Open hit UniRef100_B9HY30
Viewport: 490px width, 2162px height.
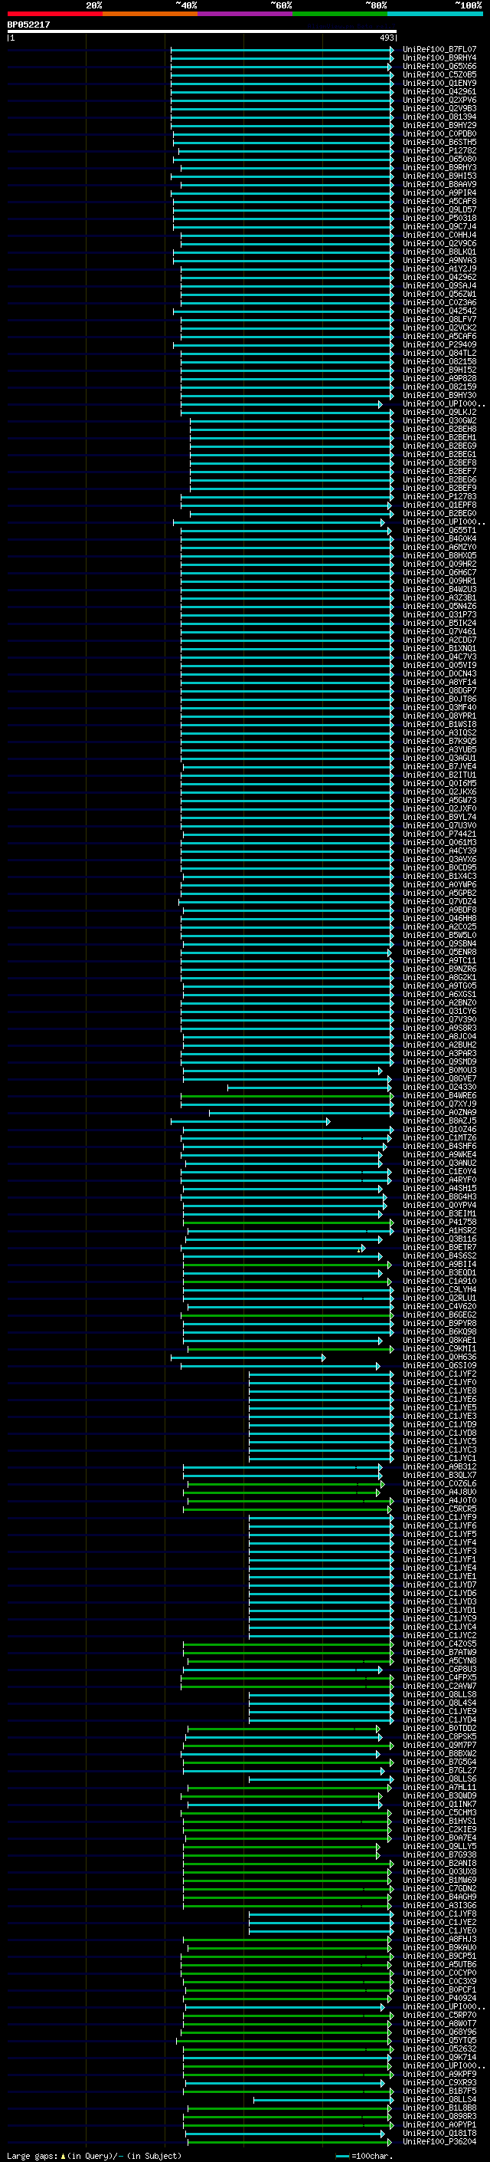[439, 395]
